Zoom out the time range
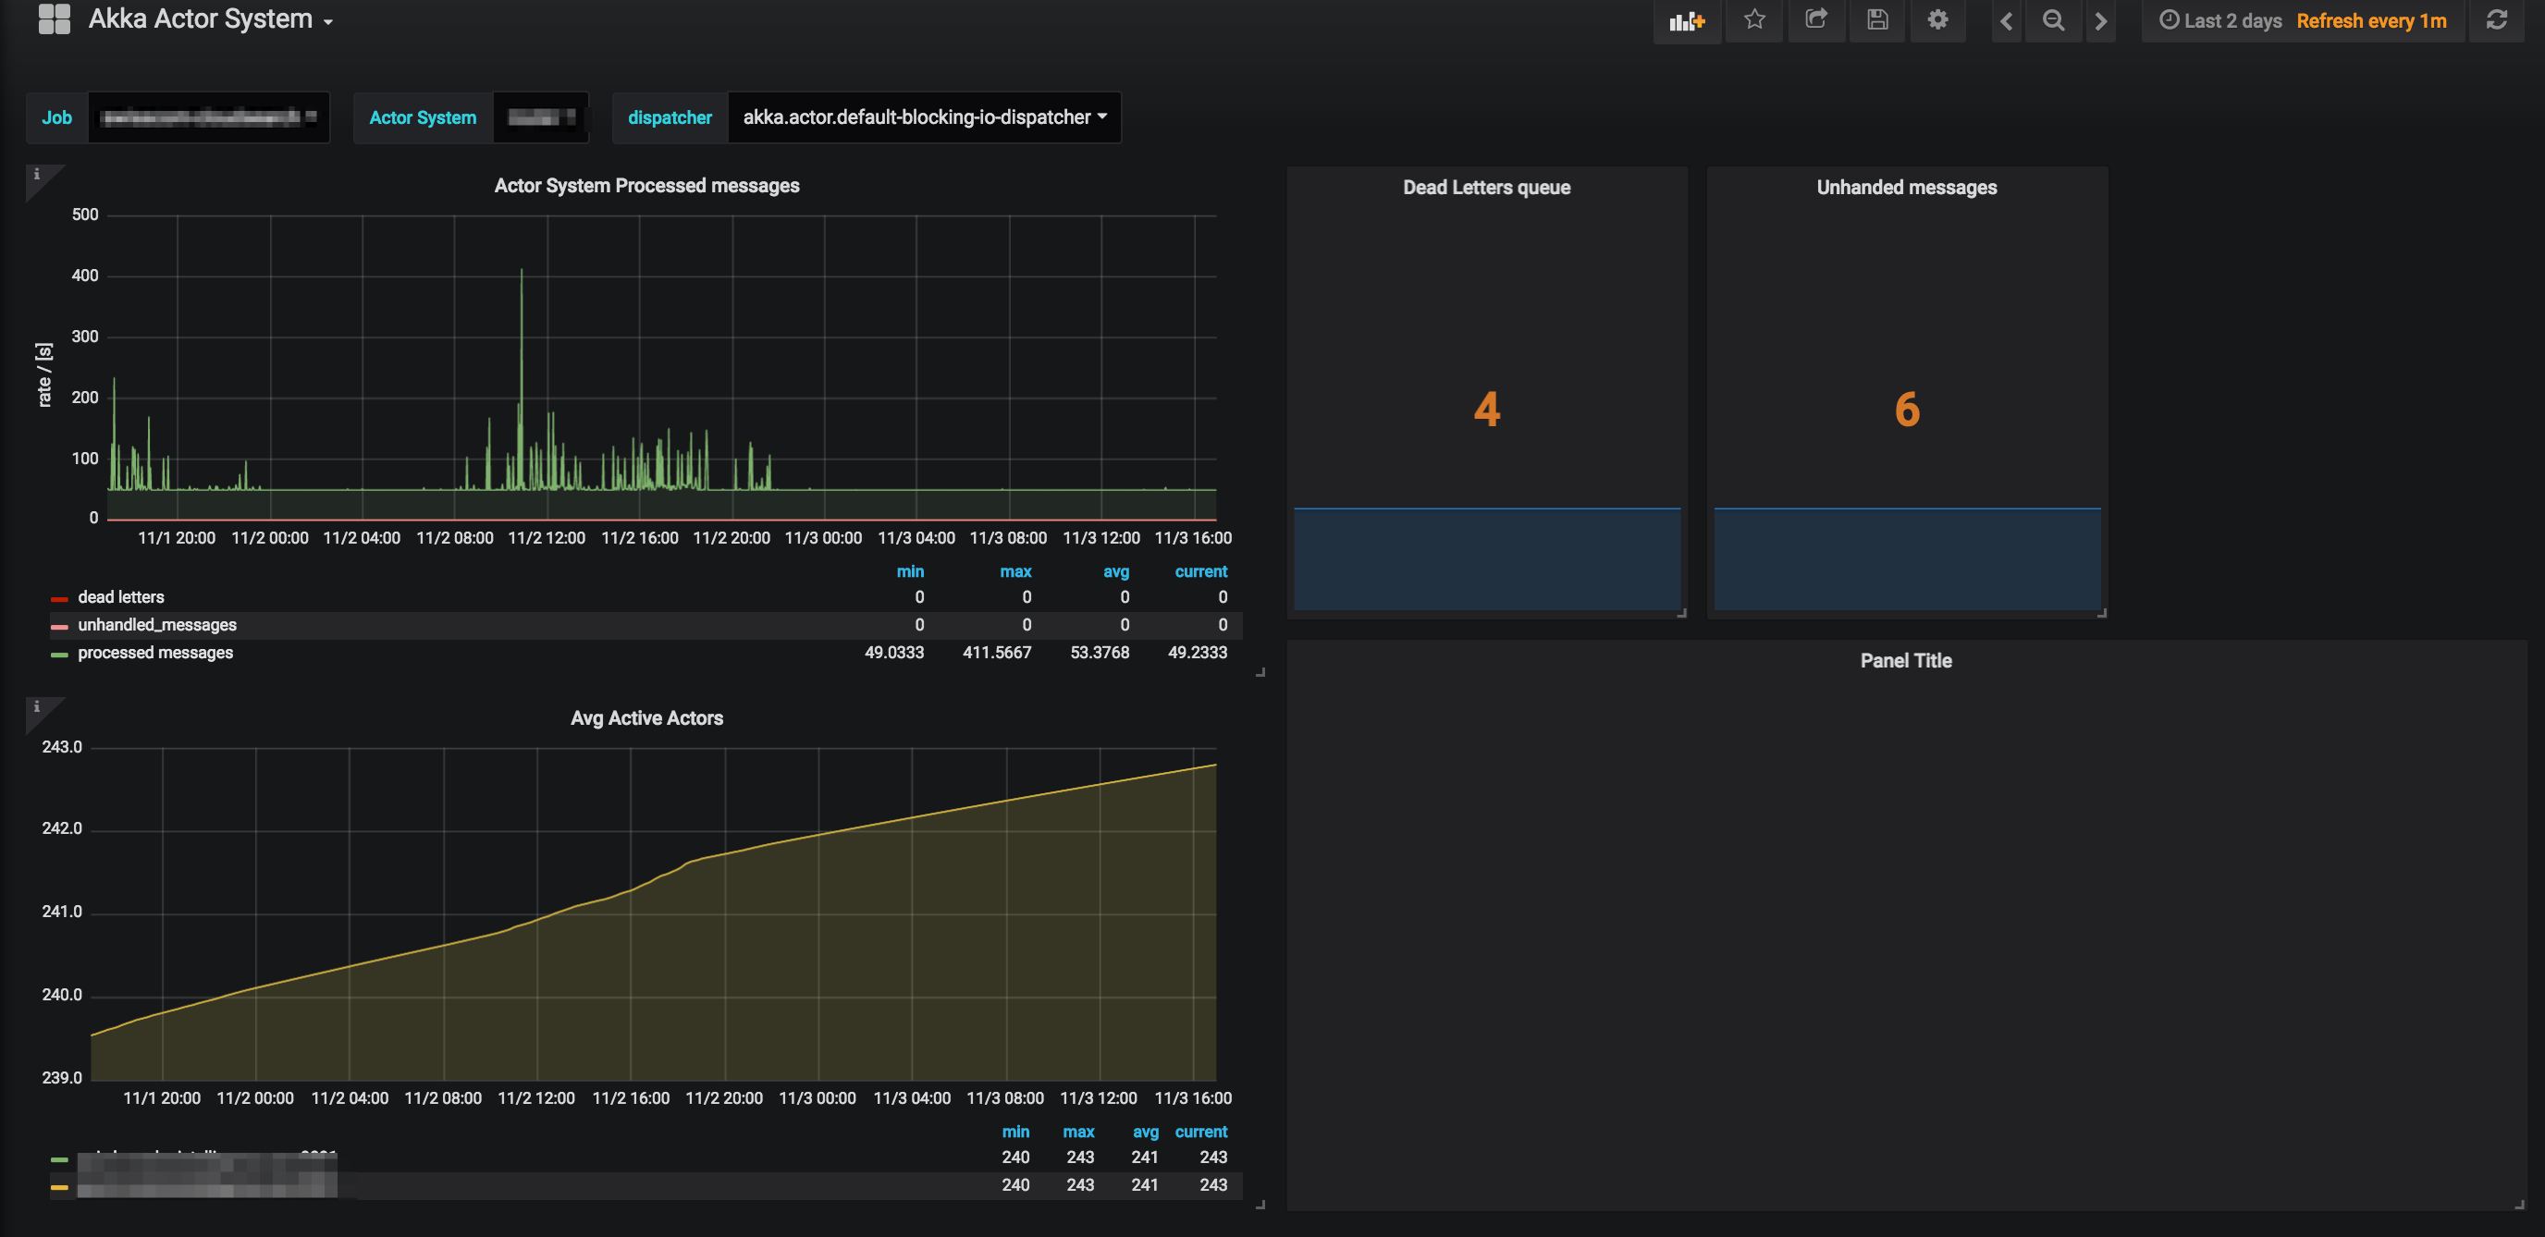2545x1237 pixels. [2053, 20]
